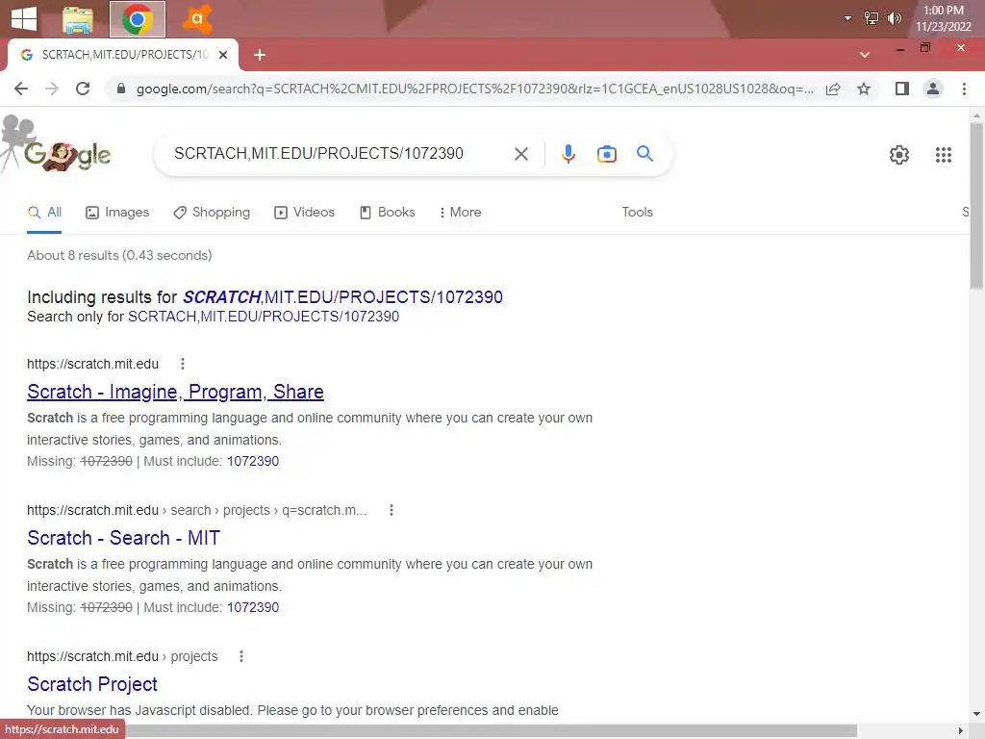
Task: Open a new Chrome tab
Action: [x=260, y=55]
